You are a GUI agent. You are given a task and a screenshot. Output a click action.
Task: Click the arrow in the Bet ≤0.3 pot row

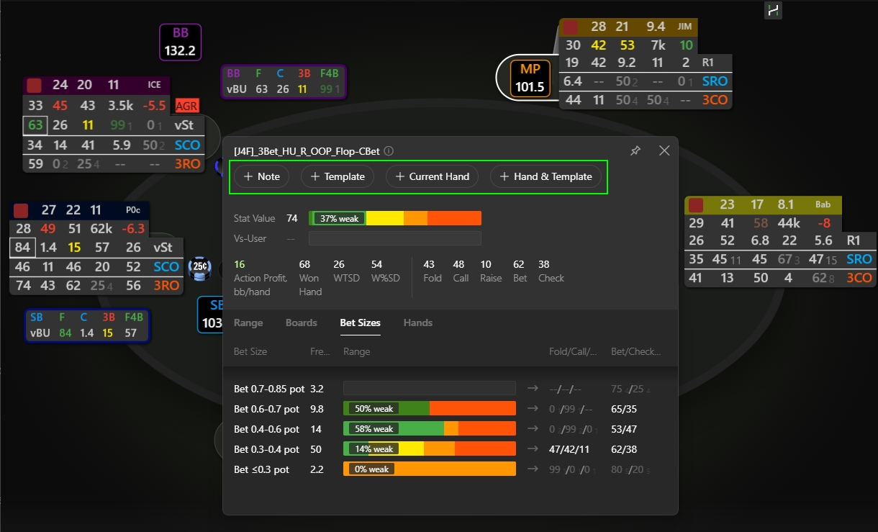[x=533, y=469]
